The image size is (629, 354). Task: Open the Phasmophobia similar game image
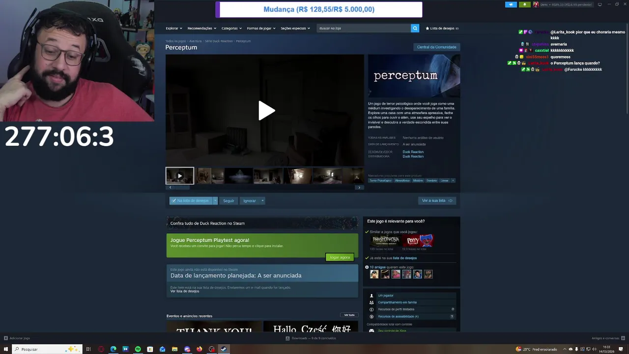click(386, 240)
